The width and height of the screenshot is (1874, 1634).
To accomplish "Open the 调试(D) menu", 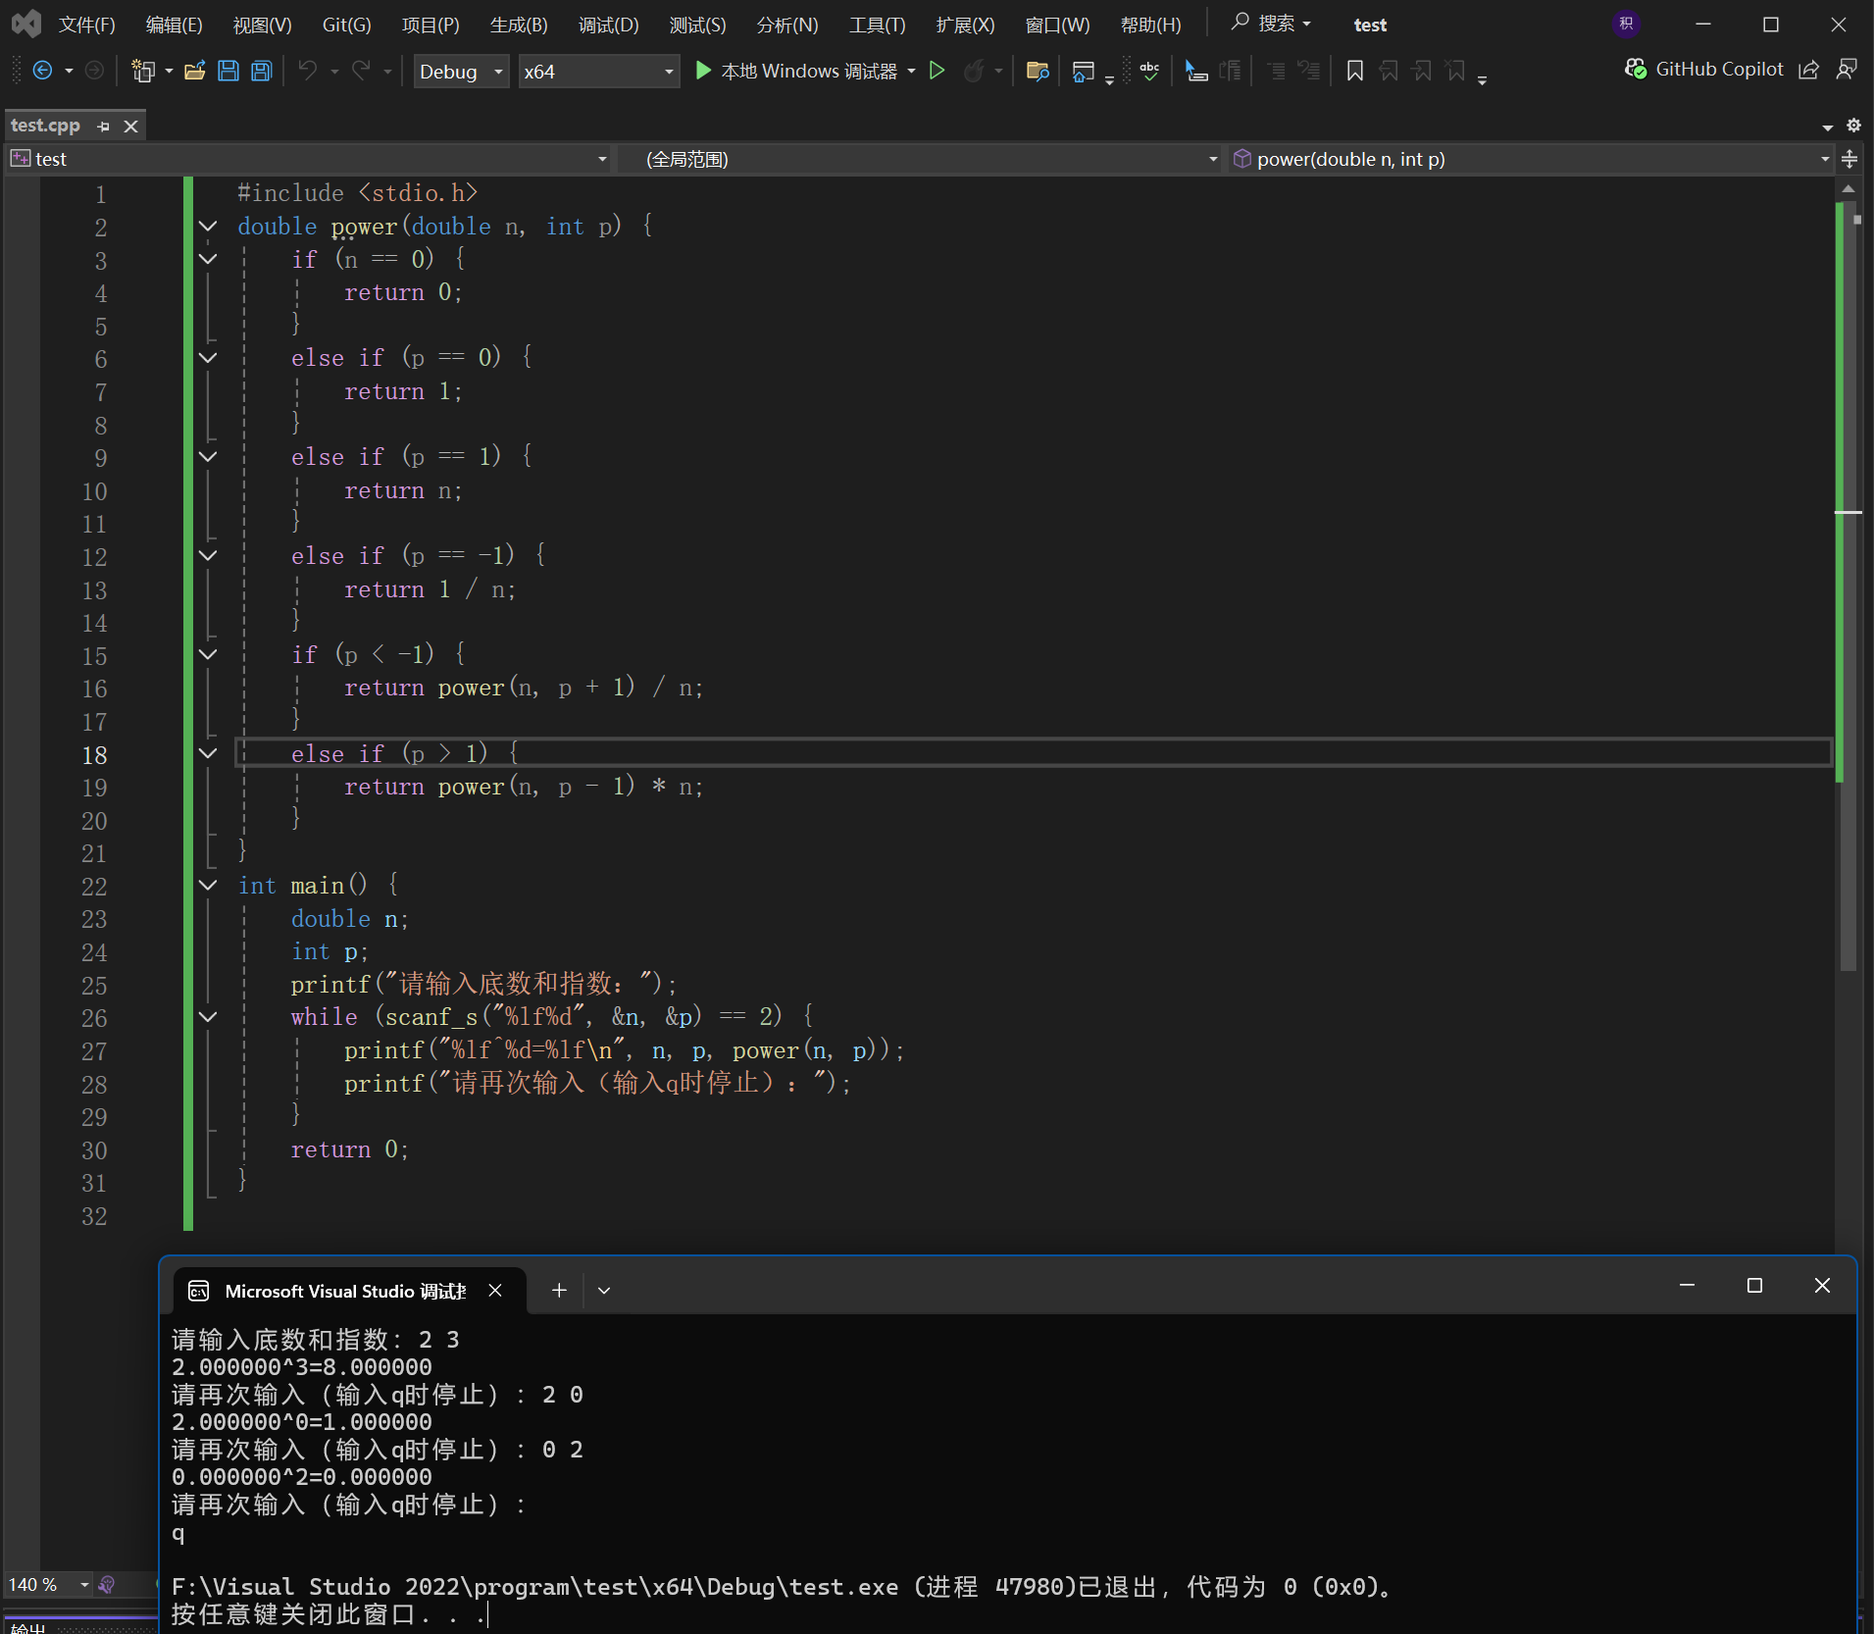I will (609, 25).
